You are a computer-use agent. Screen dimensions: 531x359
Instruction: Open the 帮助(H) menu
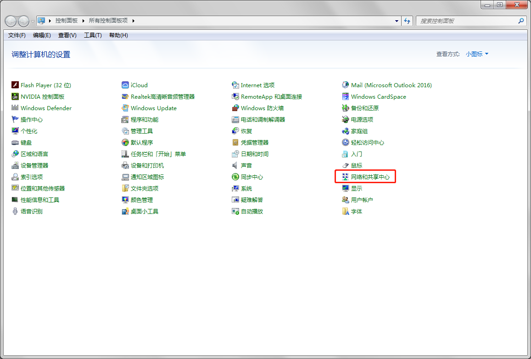point(118,35)
